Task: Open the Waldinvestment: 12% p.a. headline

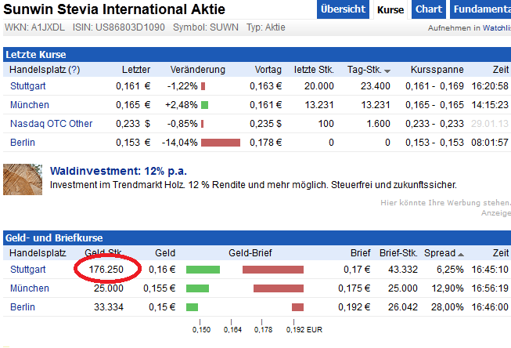Action: (x=118, y=171)
